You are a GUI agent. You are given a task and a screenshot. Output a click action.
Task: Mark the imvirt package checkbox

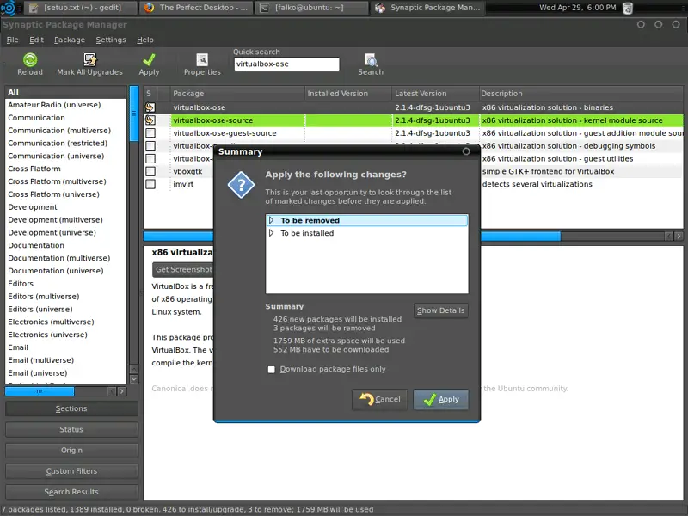pyautogui.click(x=150, y=184)
